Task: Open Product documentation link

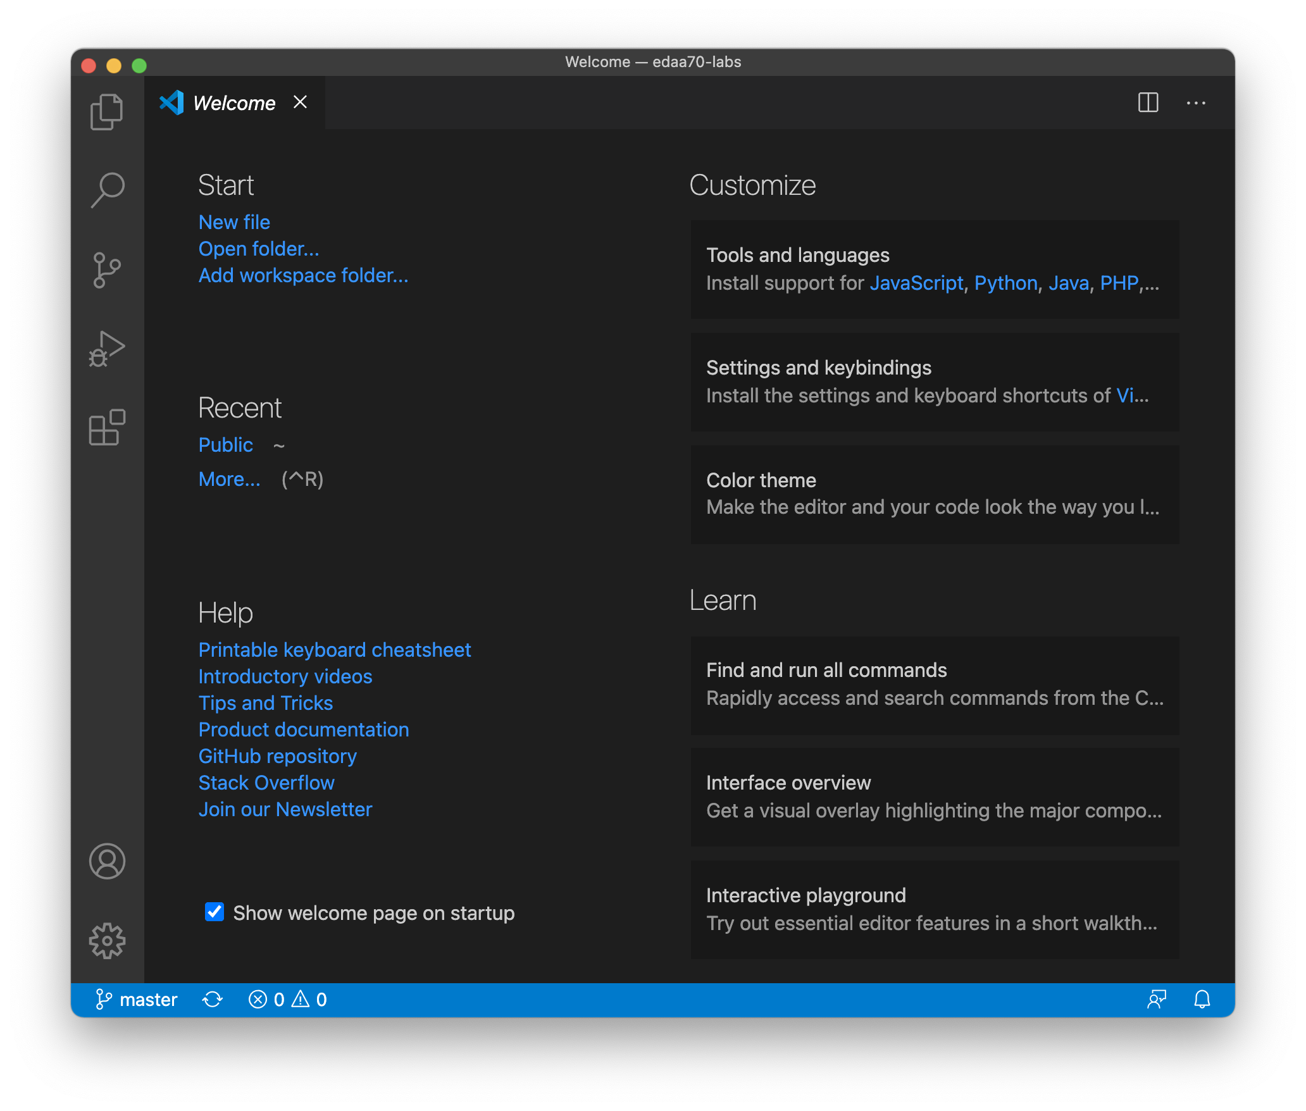Action: [304, 729]
